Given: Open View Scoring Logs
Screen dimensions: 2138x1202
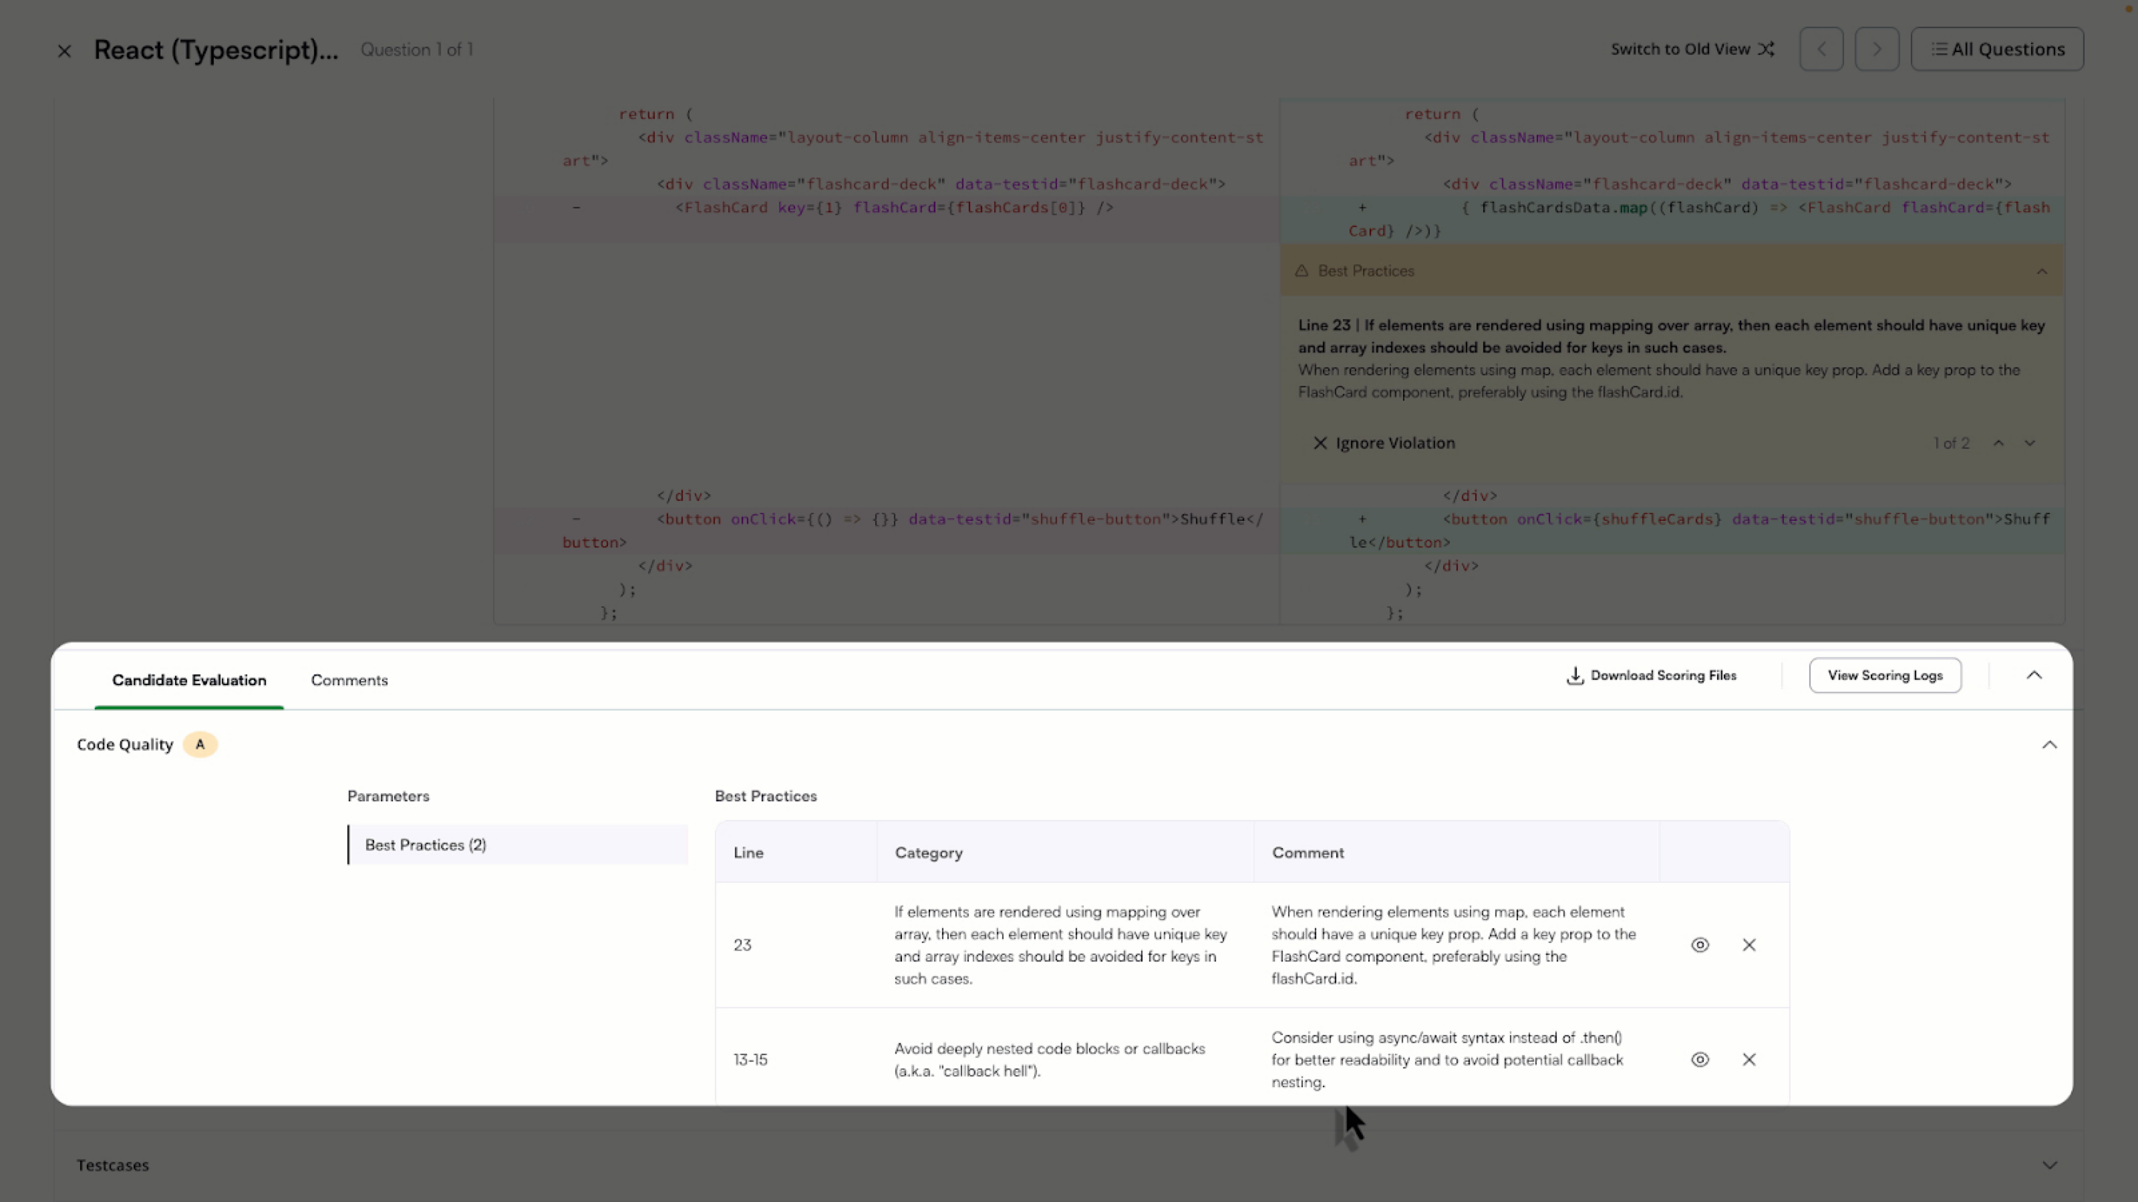Looking at the screenshot, I should (x=1885, y=675).
